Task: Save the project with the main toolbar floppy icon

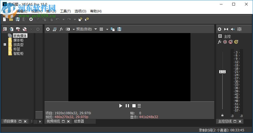Action: 18,19
